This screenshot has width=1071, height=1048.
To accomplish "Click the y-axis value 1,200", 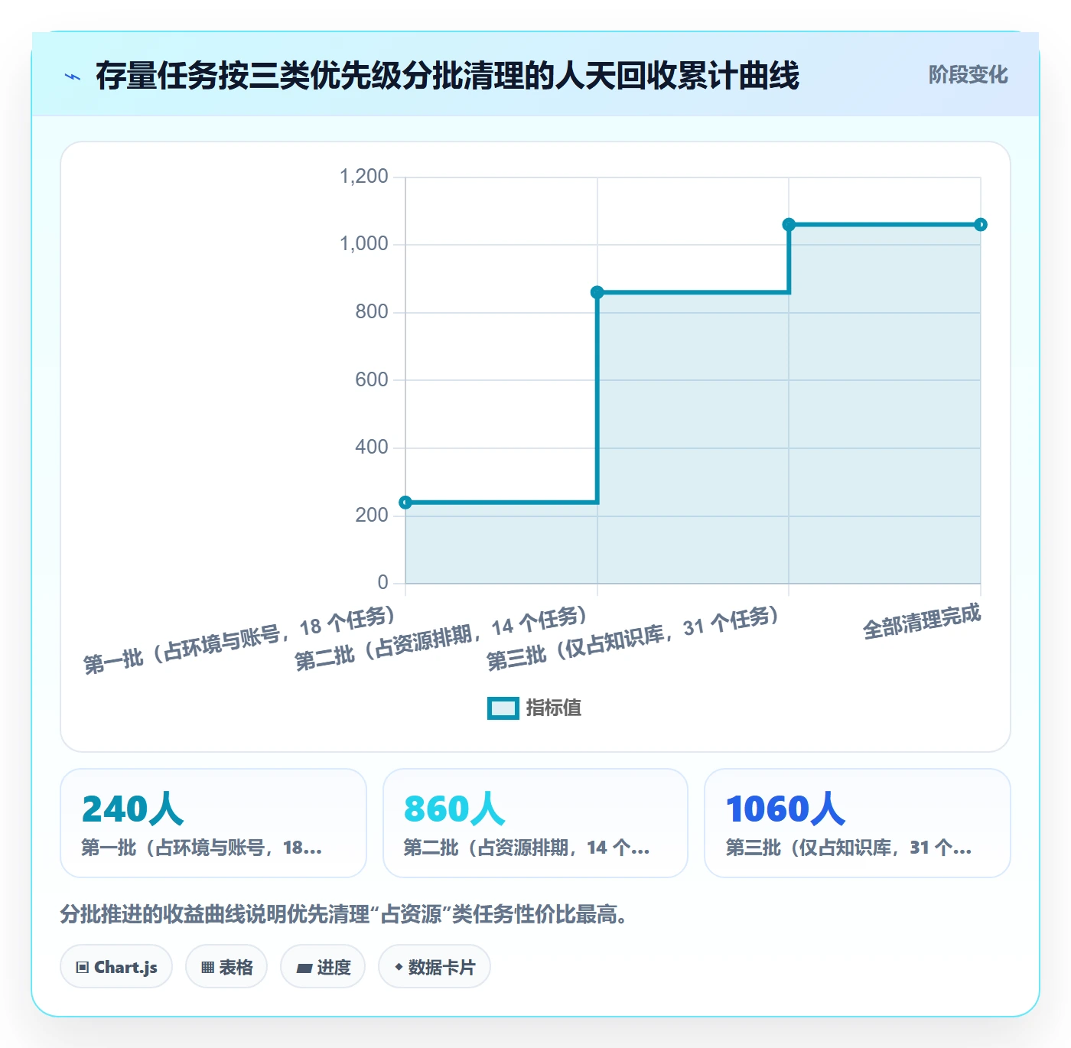I will [x=364, y=177].
